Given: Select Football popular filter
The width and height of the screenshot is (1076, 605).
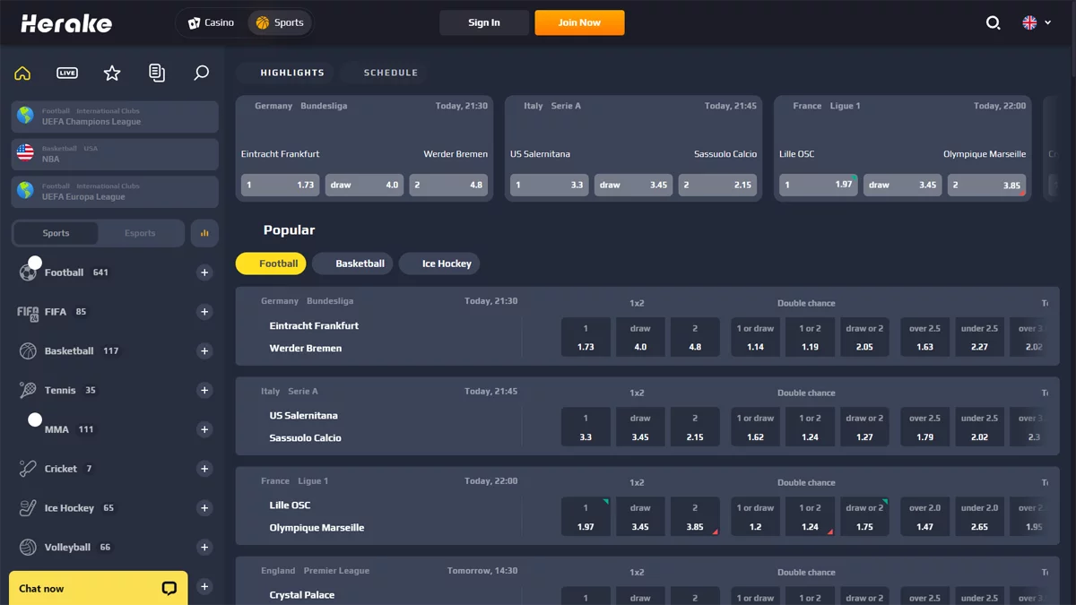Looking at the screenshot, I should (271, 264).
